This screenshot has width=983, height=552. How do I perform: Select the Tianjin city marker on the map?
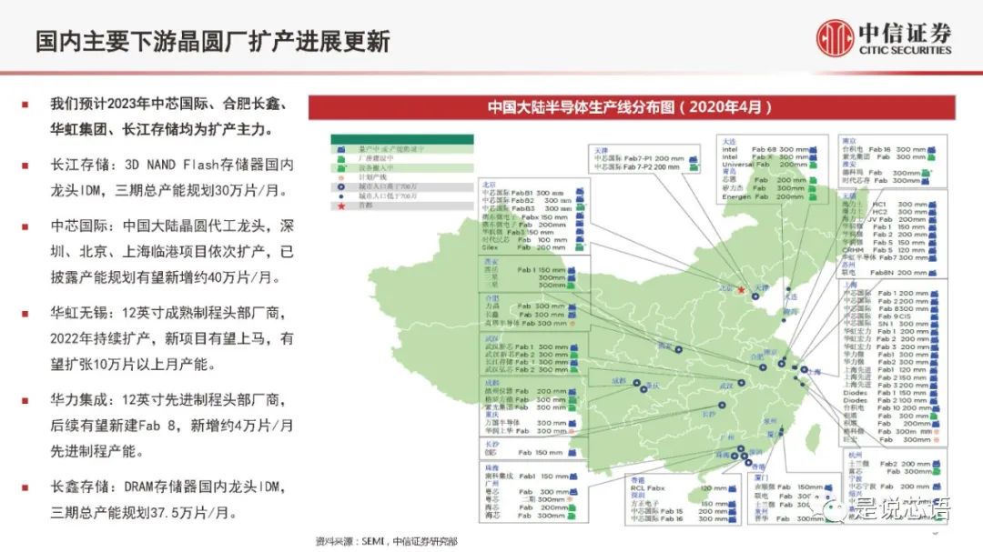(x=755, y=296)
